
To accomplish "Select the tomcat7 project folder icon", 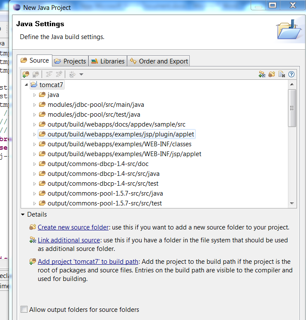I will click(34, 85).
